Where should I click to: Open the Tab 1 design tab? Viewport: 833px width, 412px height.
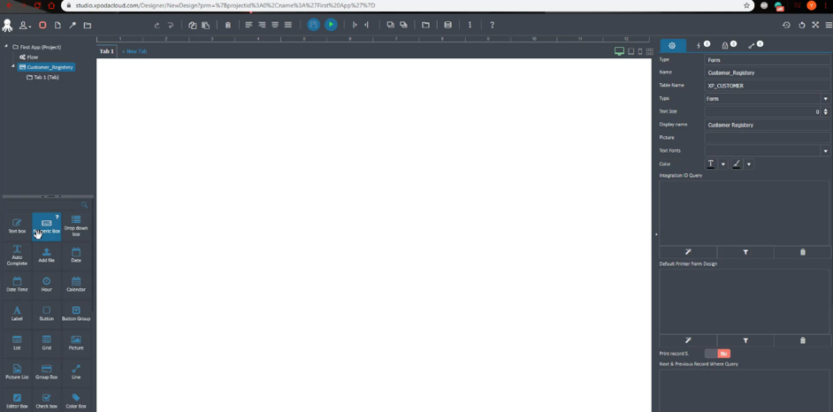(x=106, y=51)
